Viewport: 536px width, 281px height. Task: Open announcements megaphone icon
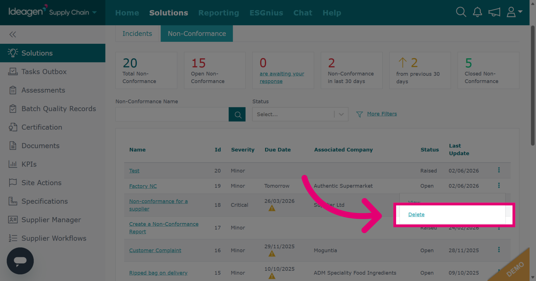click(494, 12)
